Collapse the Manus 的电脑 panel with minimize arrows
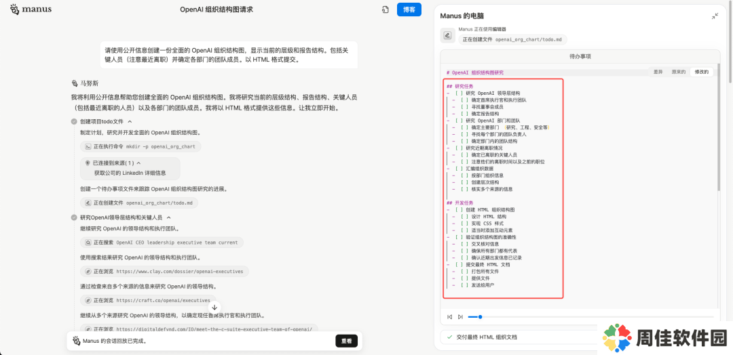This screenshot has width=733, height=355. tap(715, 16)
